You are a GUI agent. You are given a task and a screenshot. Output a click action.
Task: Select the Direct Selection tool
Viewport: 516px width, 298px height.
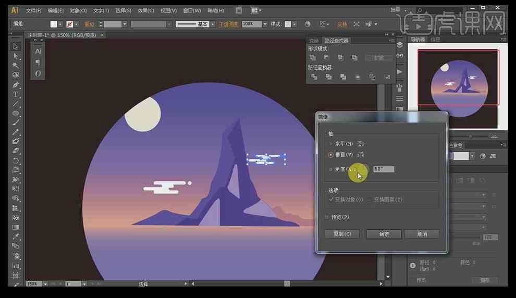pos(16,56)
